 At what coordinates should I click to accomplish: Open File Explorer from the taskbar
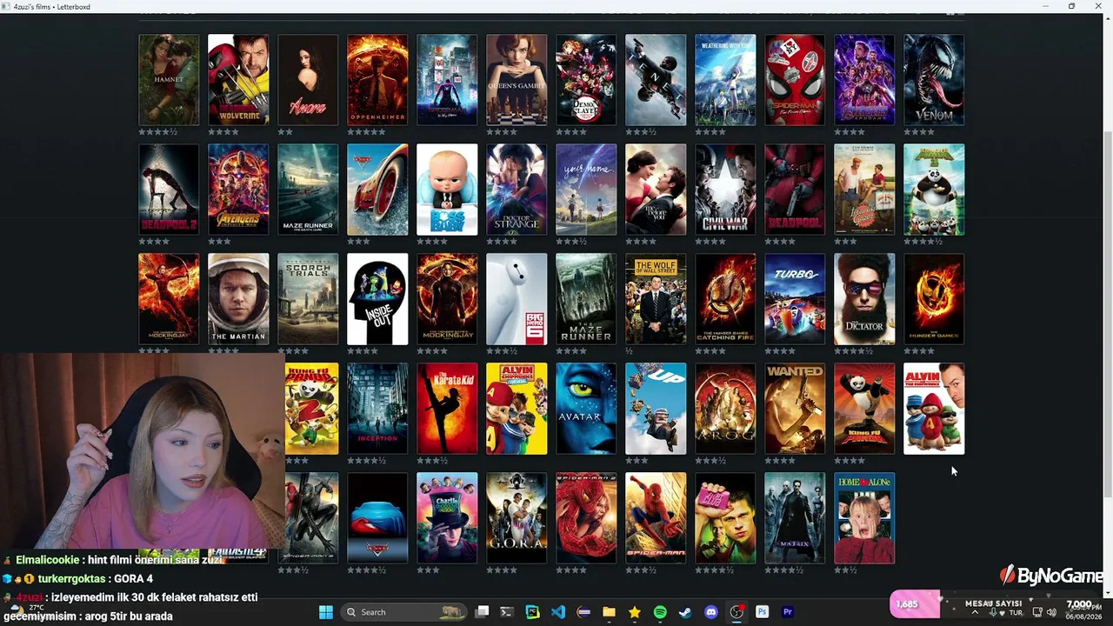point(610,612)
